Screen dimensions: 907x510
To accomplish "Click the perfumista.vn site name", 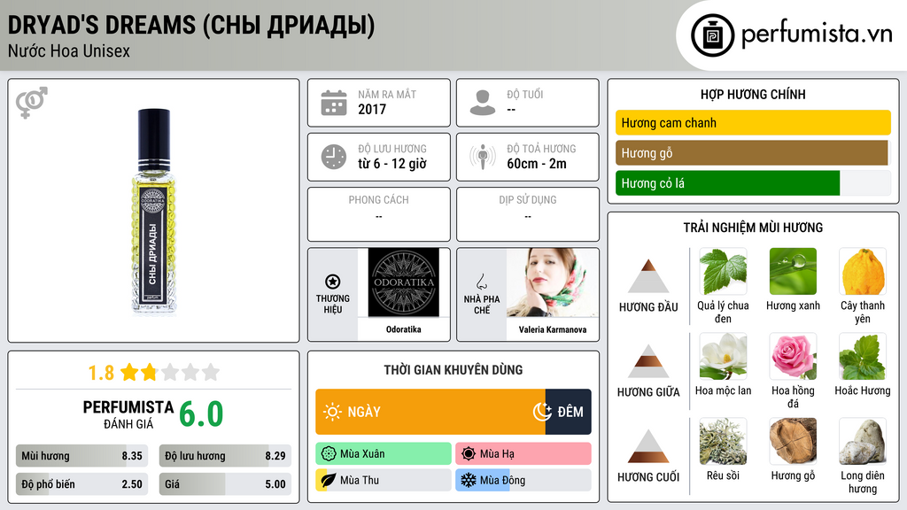I will click(817, 34).
